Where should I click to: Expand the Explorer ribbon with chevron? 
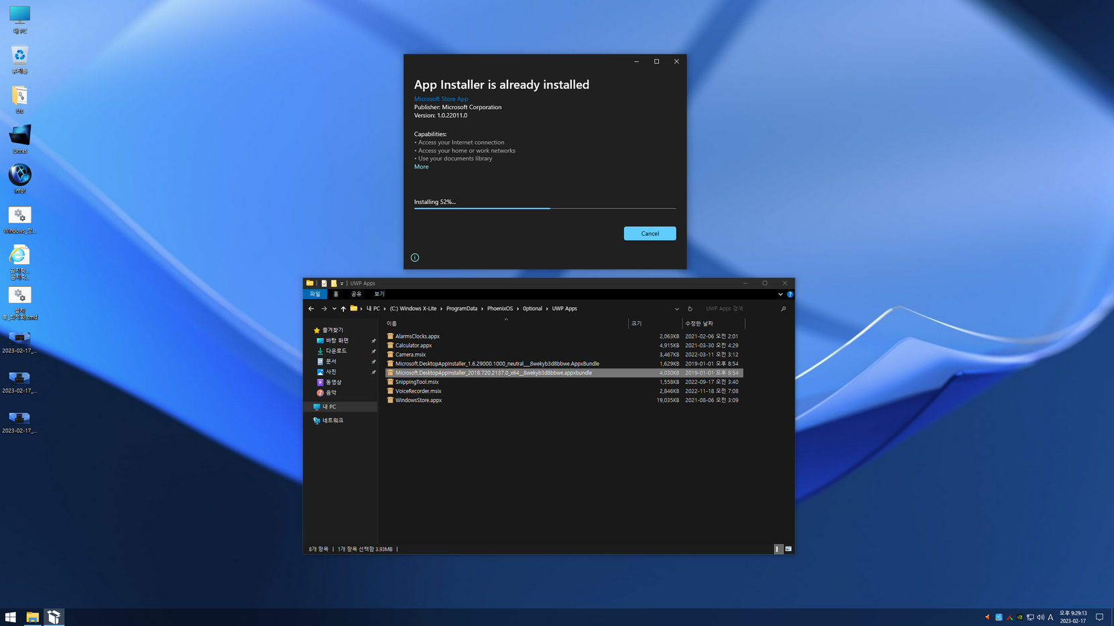780,294
